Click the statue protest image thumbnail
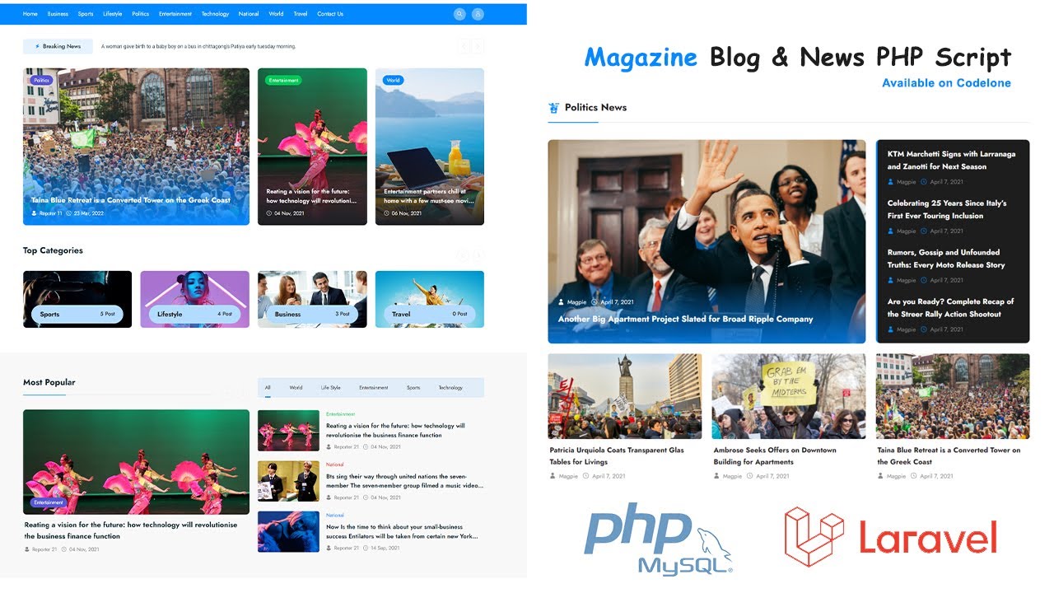 [625, 396]
